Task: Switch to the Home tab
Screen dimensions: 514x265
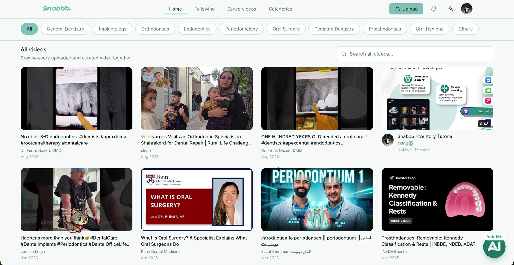Action: 175,9
